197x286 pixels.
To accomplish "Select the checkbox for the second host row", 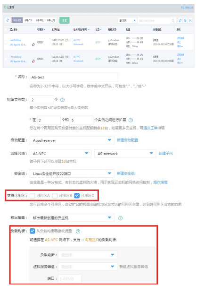I will (6, 59).
